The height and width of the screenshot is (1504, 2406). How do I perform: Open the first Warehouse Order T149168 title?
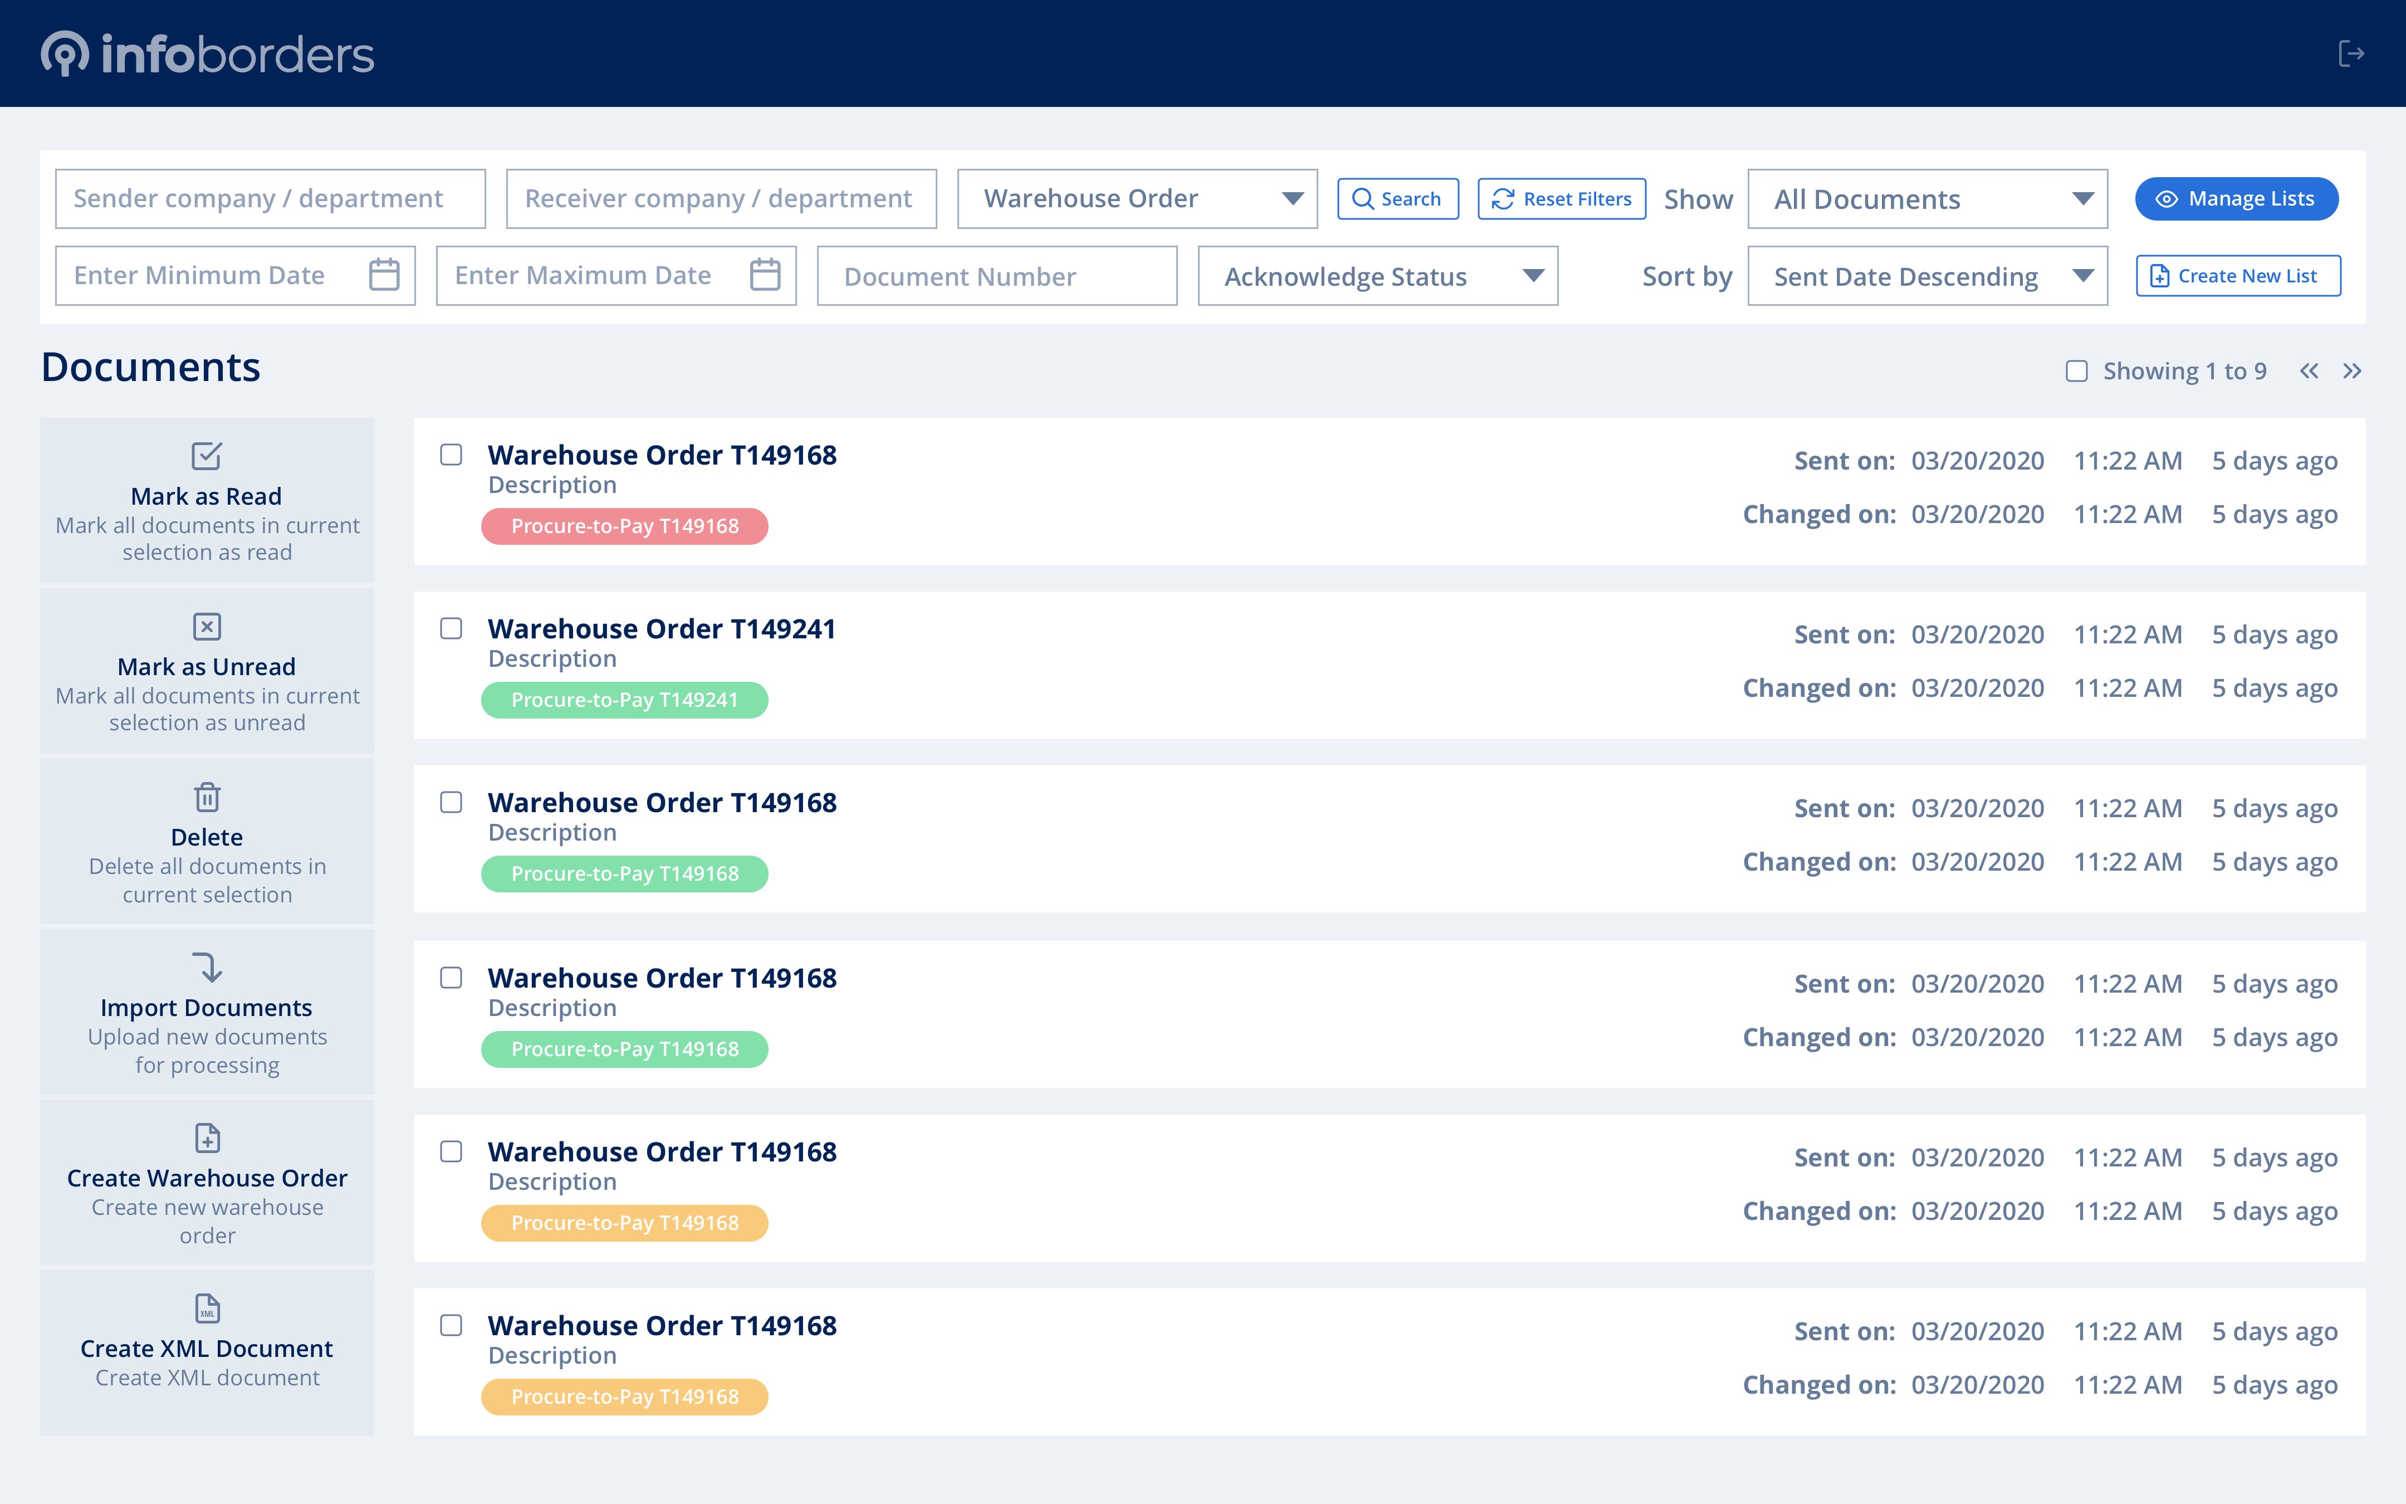[x=662, y=455]
